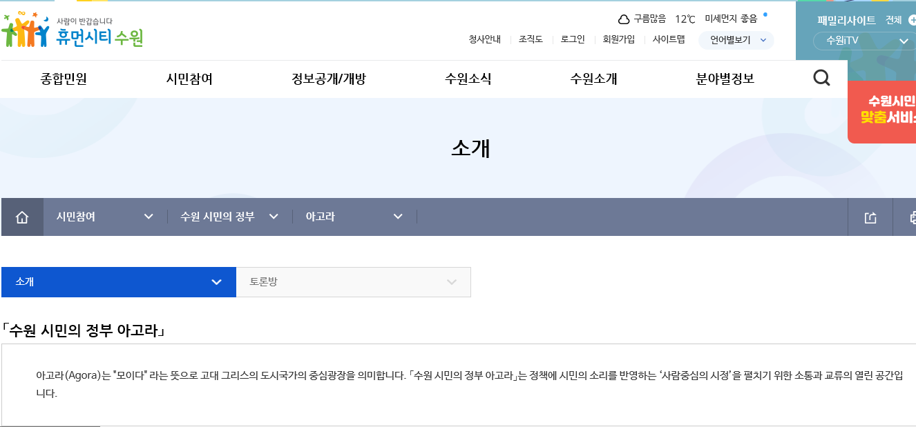Go to home via house icon

22,217
